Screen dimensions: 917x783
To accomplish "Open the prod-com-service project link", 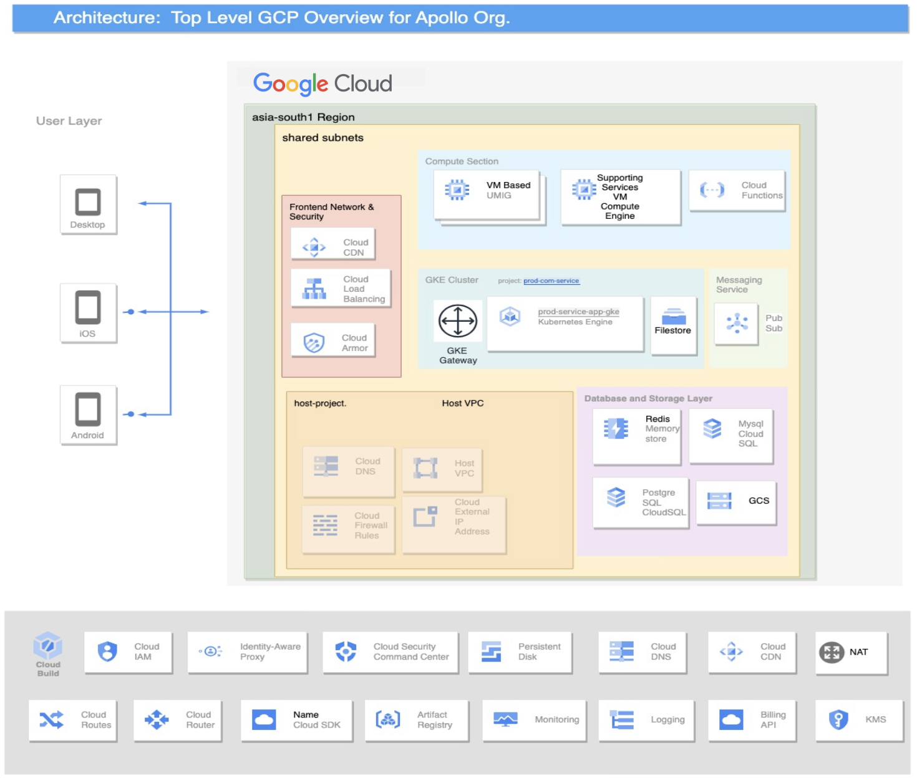I will (551, 281).
